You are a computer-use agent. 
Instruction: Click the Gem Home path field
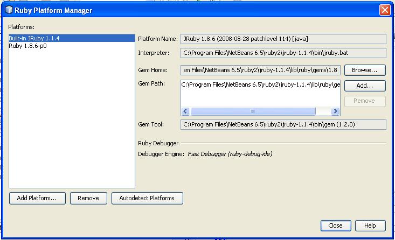(260, 70)
